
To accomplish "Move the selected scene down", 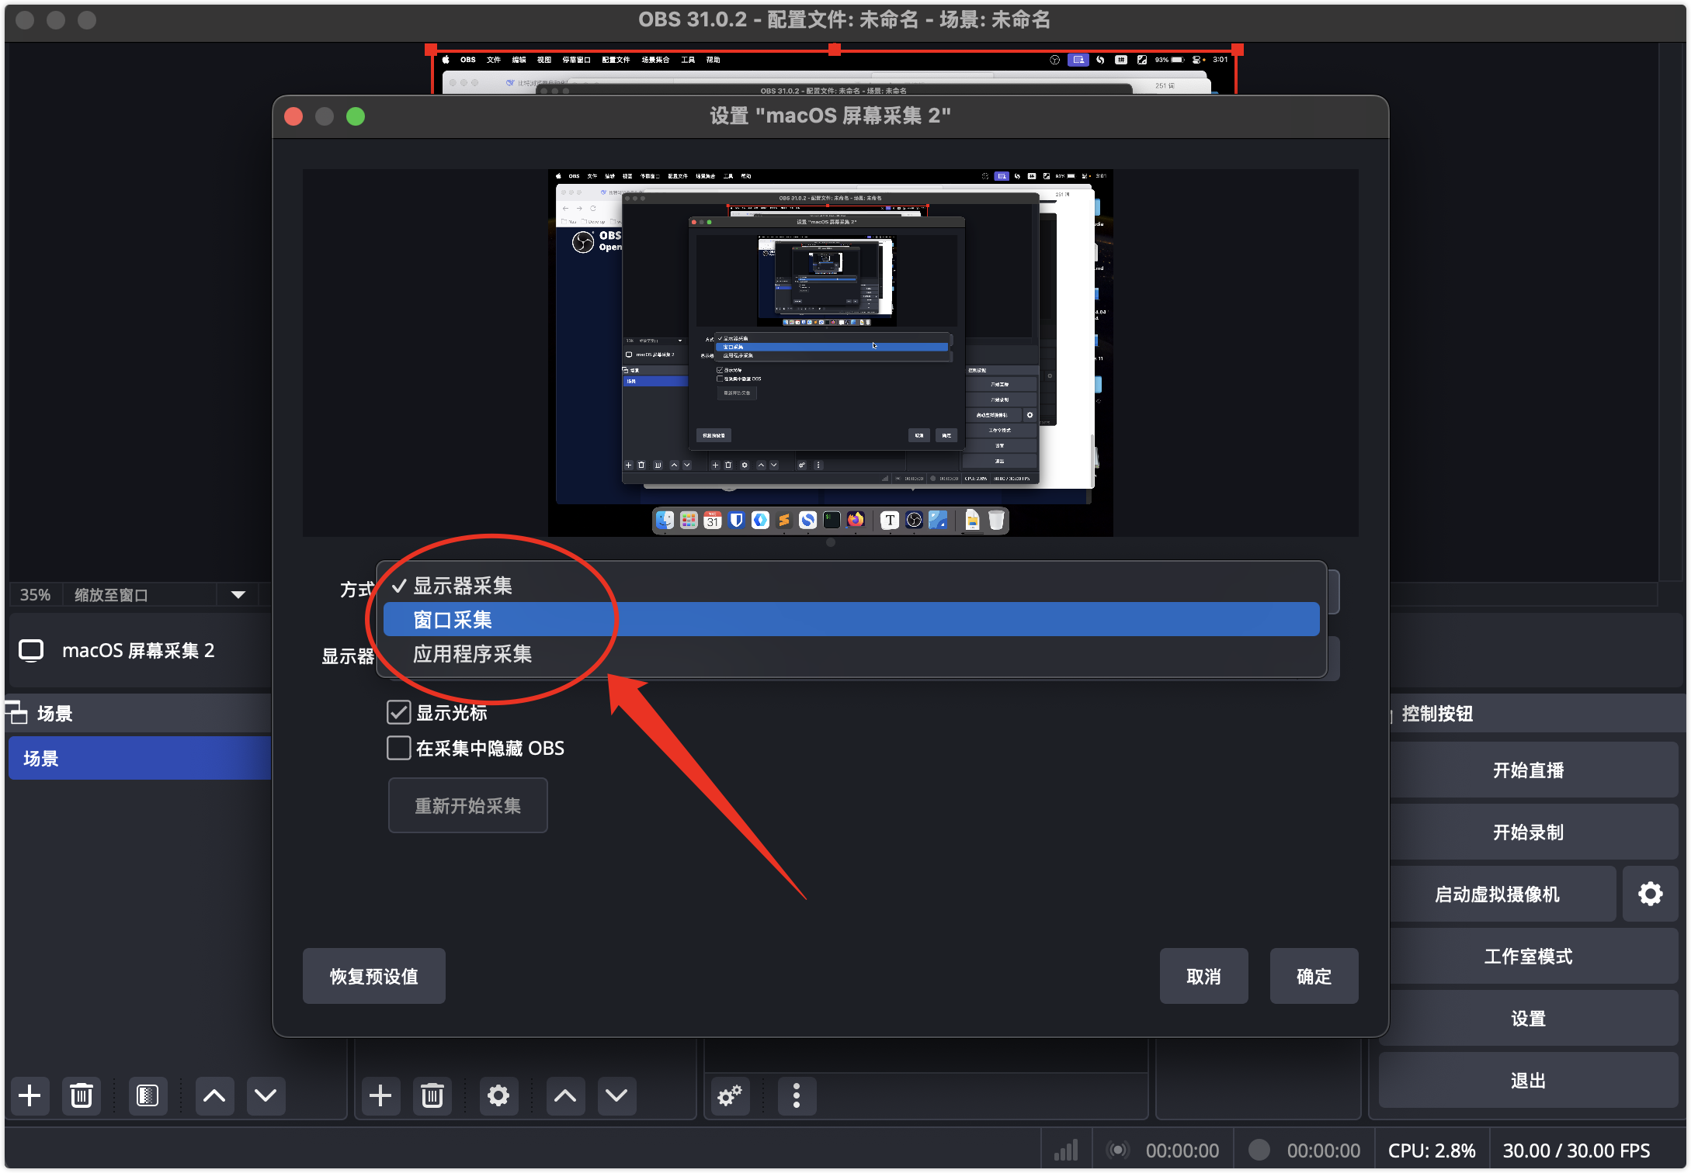I will 266,1095.
